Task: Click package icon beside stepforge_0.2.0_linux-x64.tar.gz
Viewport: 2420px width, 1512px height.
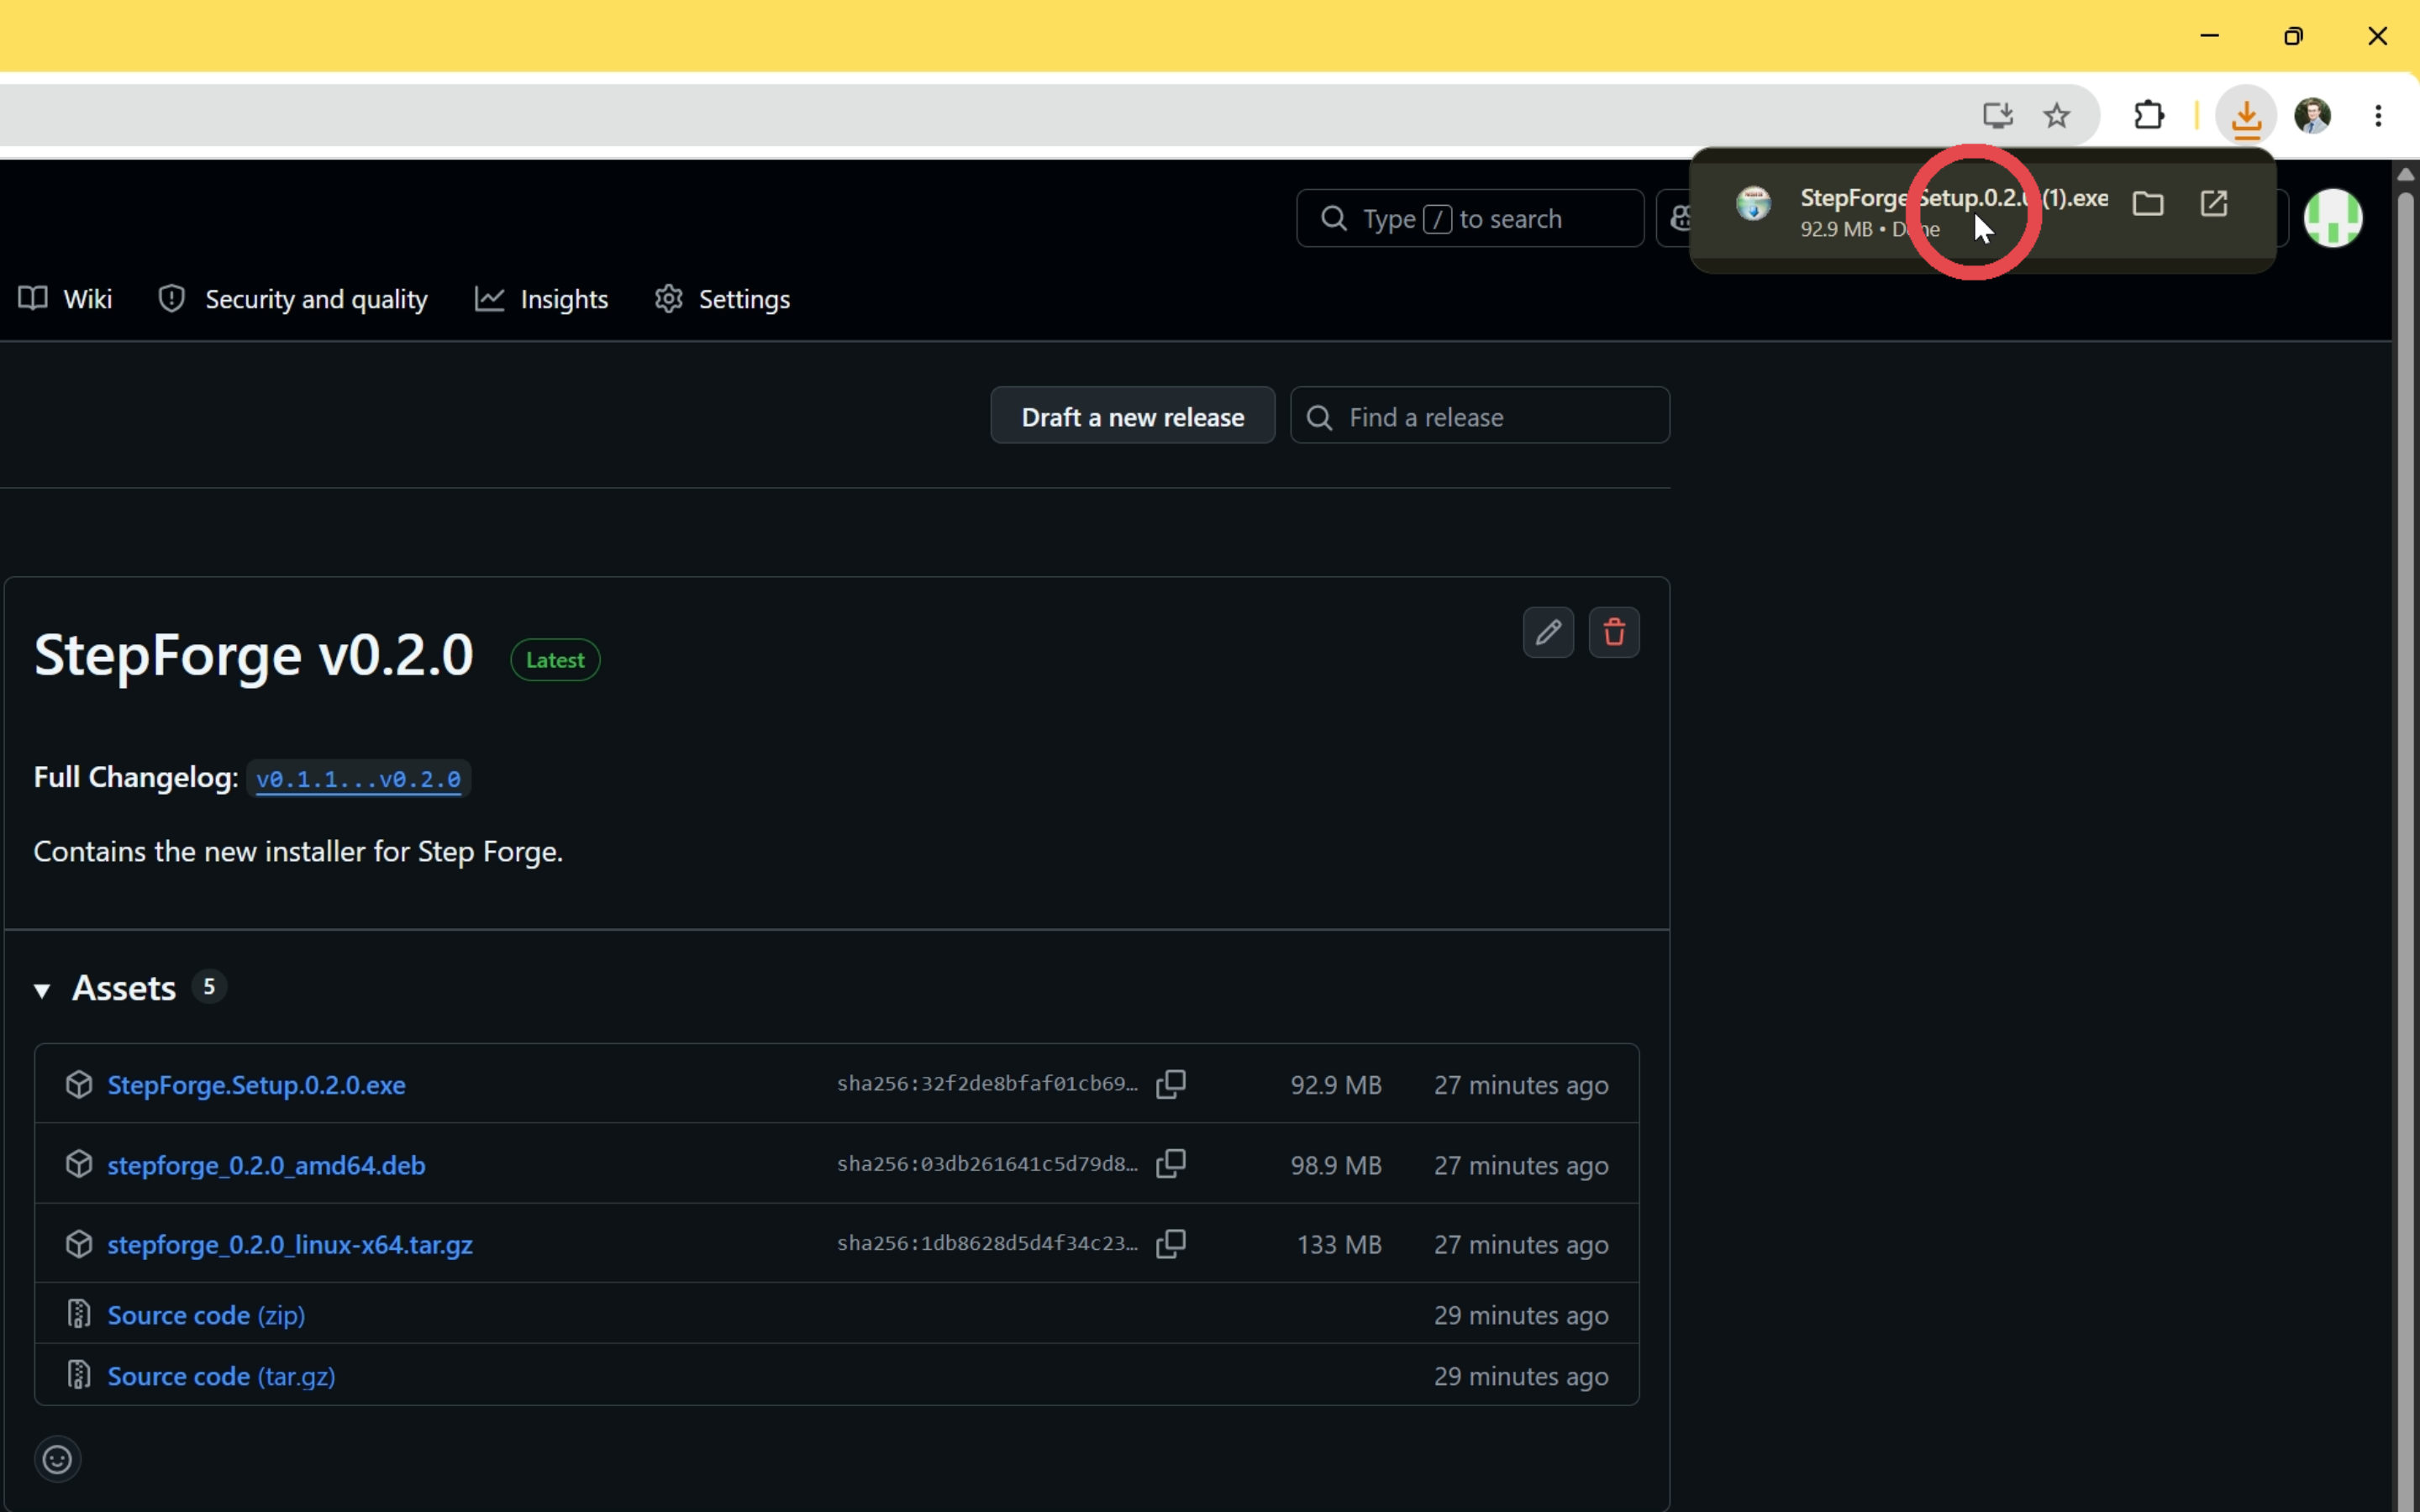Action: [x=79, y=1244]
